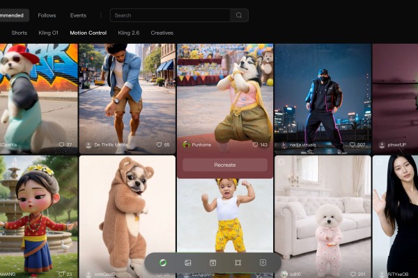The height and width of the screenshot is (278, 418).
Task: Open the masked dancer night city video
Action: click(323, 99)
